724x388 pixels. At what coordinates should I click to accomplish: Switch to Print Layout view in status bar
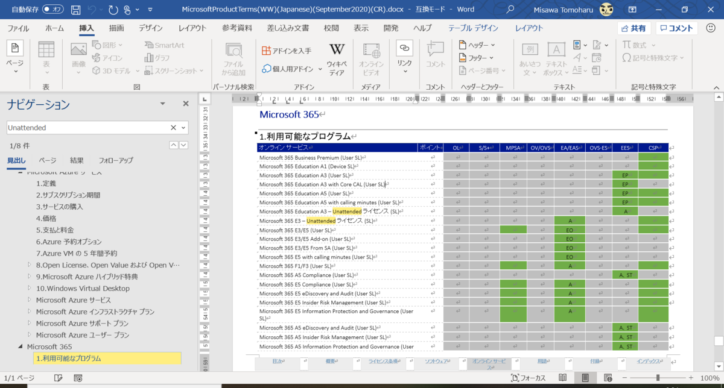point(585,378)
